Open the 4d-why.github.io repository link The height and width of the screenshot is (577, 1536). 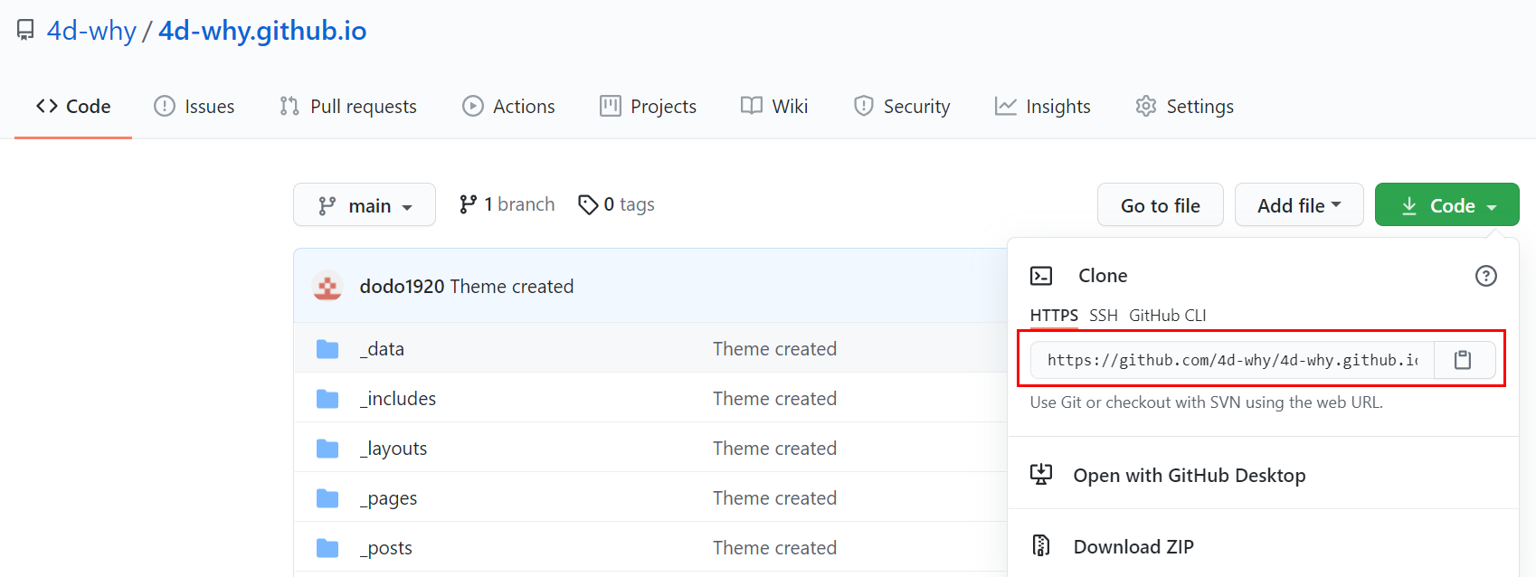262,31
